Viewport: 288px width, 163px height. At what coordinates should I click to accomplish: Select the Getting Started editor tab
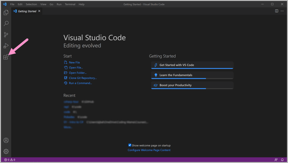(27, 11)
